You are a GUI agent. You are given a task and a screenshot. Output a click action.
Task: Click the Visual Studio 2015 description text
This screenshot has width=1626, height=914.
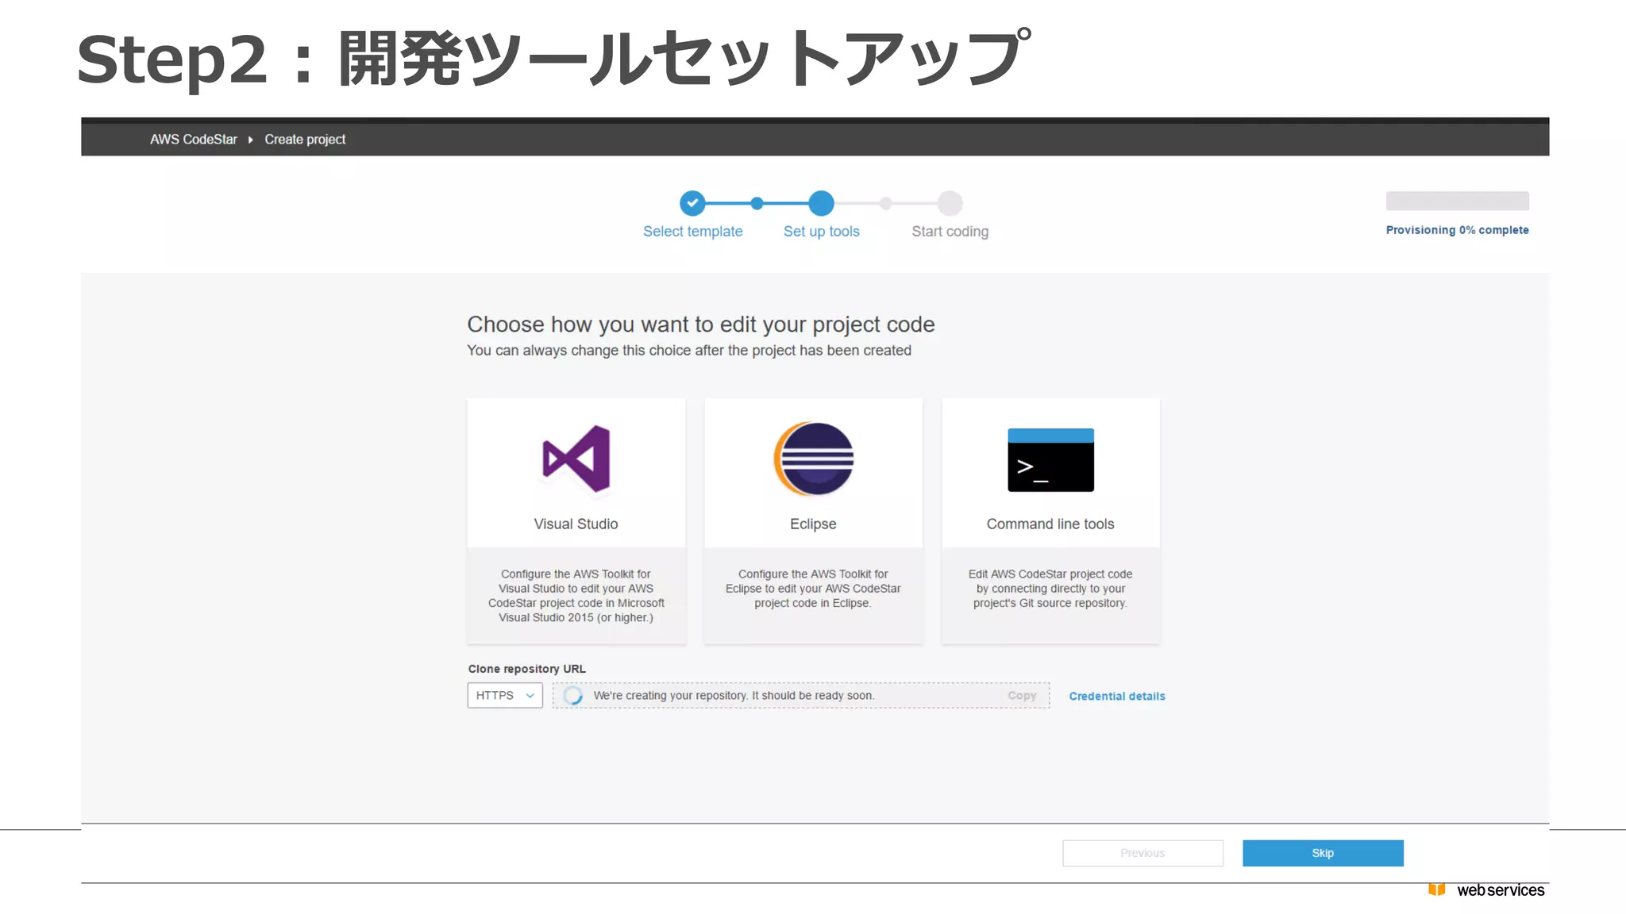[x=576, y=596]
